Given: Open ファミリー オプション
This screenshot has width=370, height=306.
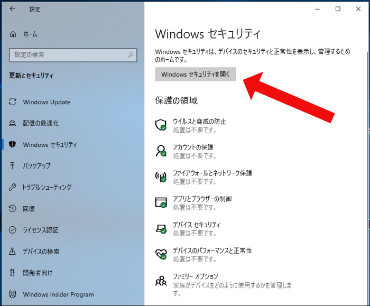Looking at the screenshot, I should click(196, 276).
